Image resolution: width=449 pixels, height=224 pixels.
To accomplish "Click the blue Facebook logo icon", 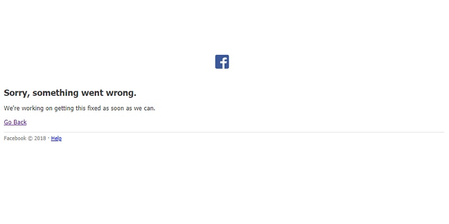I will (222, 62).
